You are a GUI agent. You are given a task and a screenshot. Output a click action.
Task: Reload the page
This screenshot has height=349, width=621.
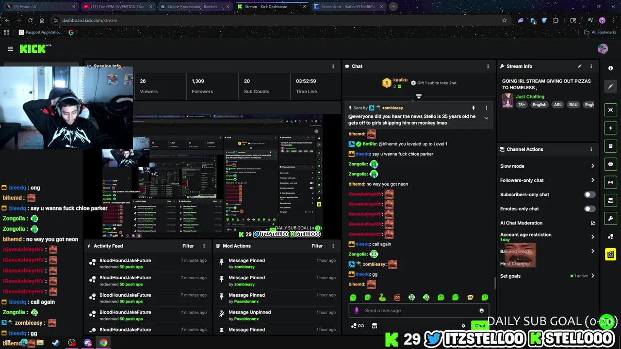point(30,20)
